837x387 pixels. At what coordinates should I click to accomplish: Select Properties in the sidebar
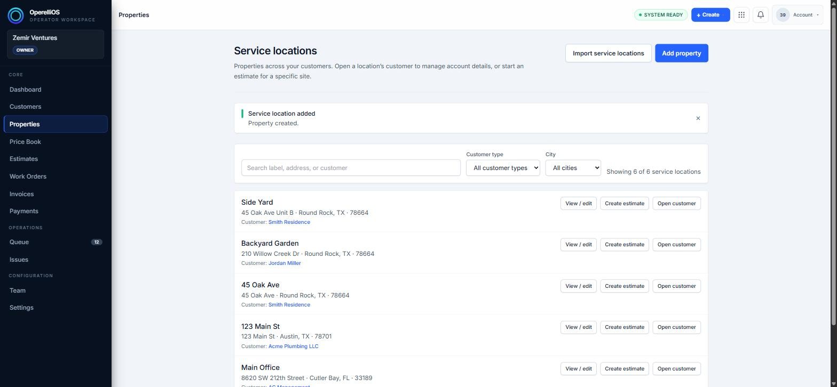pos(56,124)
